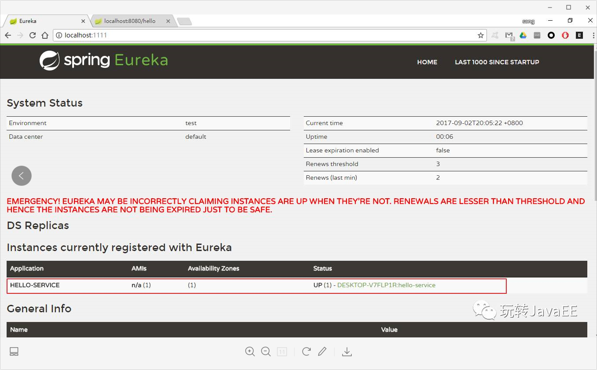Go back with the browser back arrow
Viewport: 597px width, 370px height.
click(8, 35)
